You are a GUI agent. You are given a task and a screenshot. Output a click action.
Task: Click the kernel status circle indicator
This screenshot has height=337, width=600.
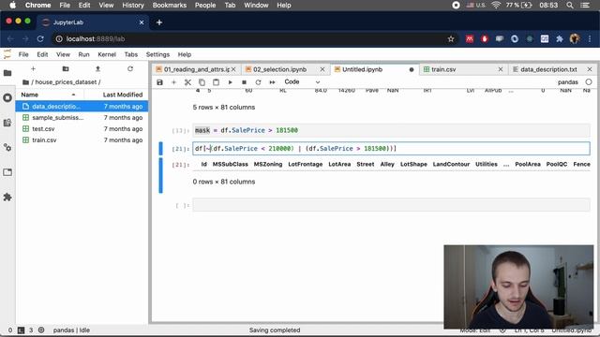pos(589,81)
